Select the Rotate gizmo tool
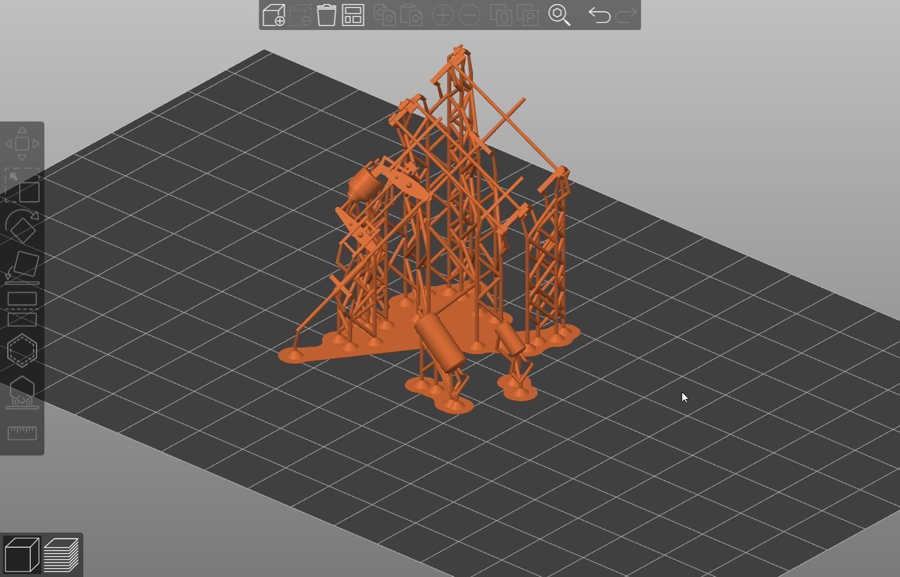 22,226
